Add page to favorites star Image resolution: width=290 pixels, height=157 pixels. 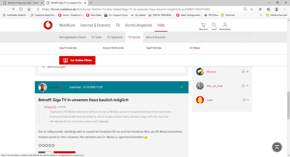point(251,9)
